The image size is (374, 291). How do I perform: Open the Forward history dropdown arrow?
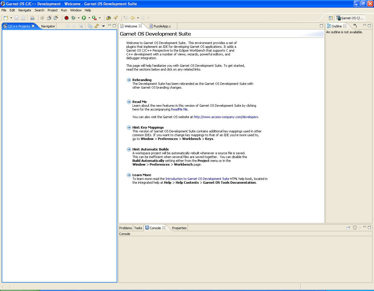click(148, 18)
